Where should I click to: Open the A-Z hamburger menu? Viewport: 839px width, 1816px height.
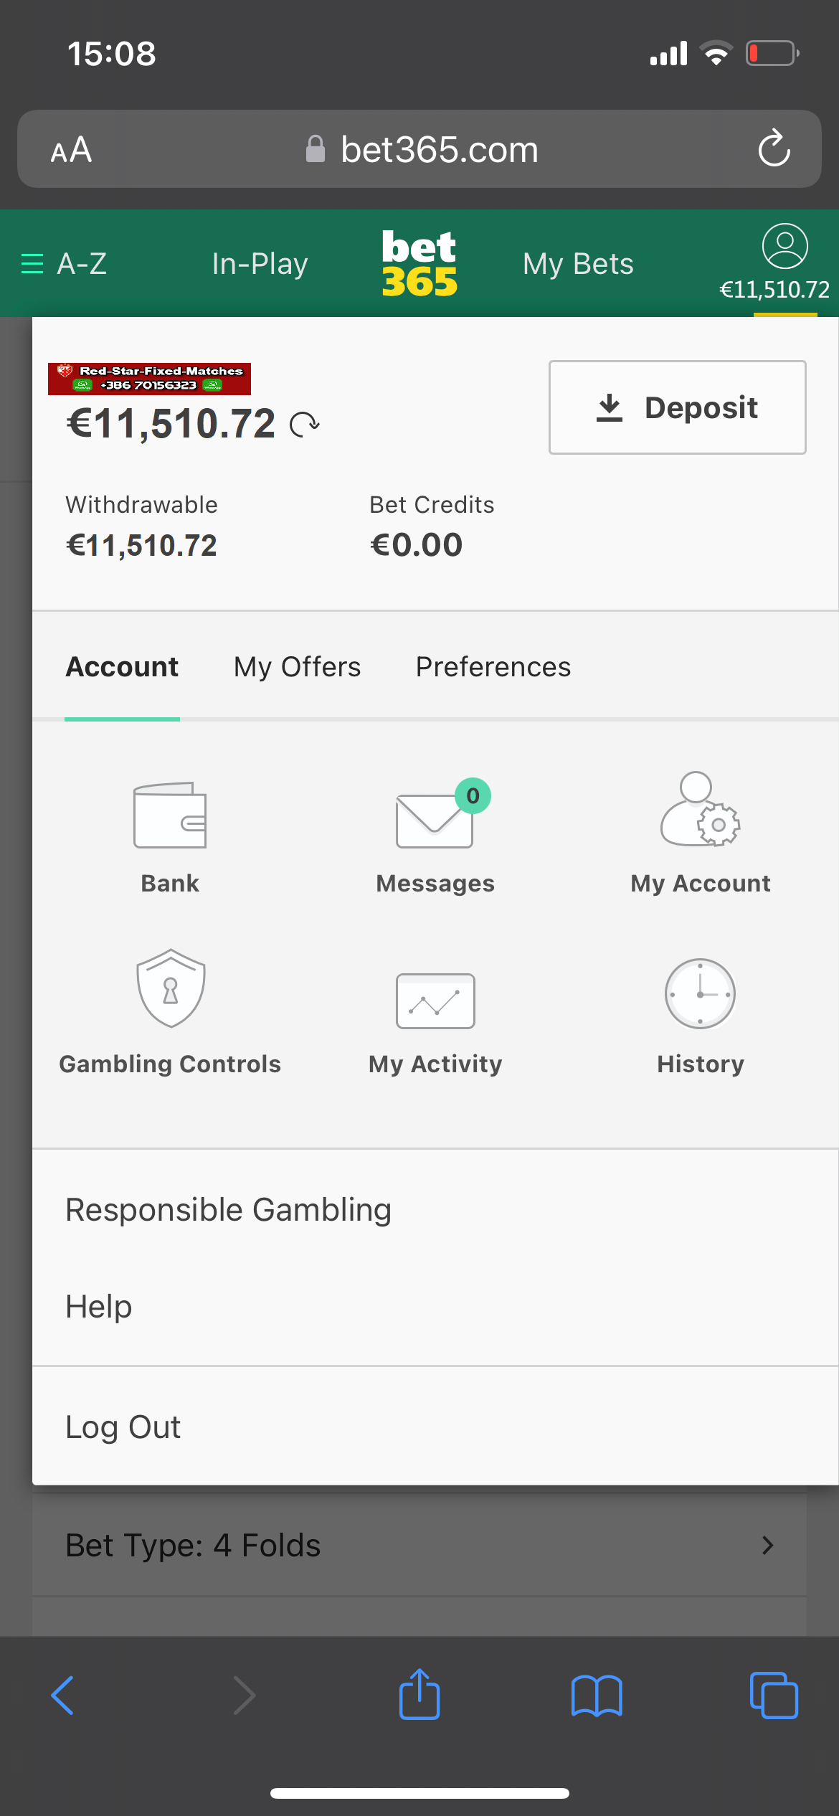(x=33, y=264)
